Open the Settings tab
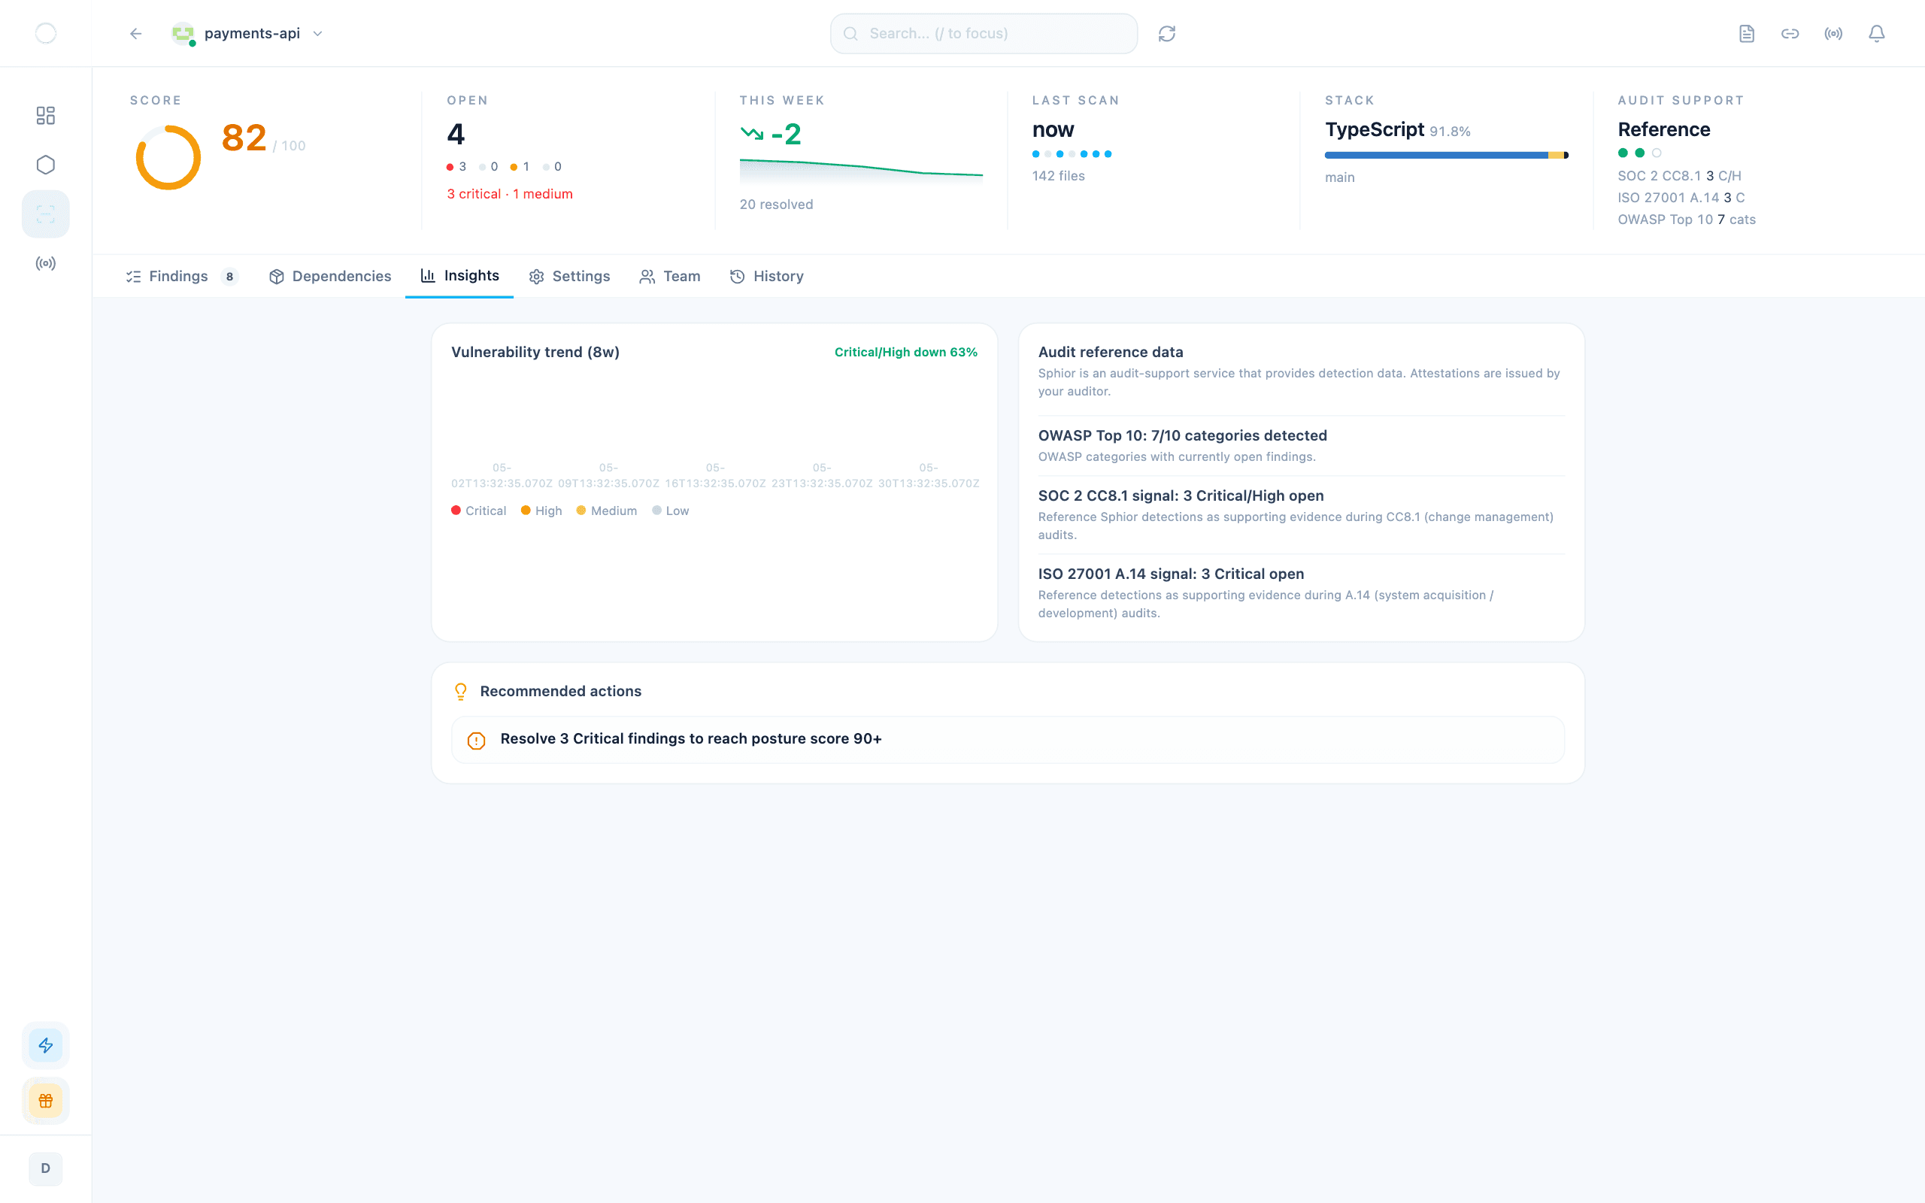1925x1203 pixels. (x=569, y=276)
